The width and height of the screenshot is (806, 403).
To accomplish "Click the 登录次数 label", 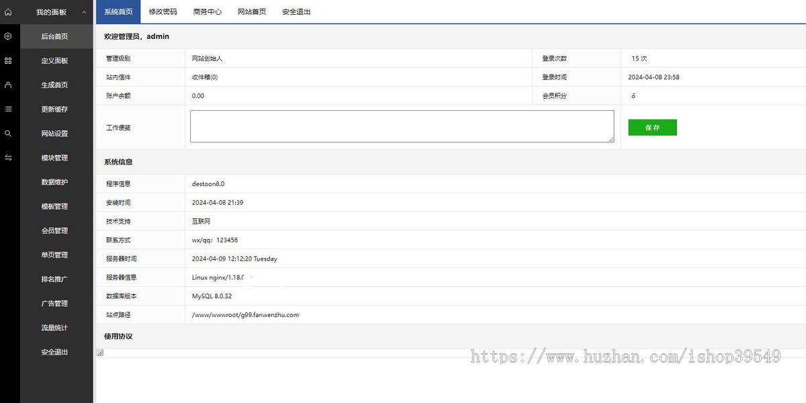I will (555, 58).
